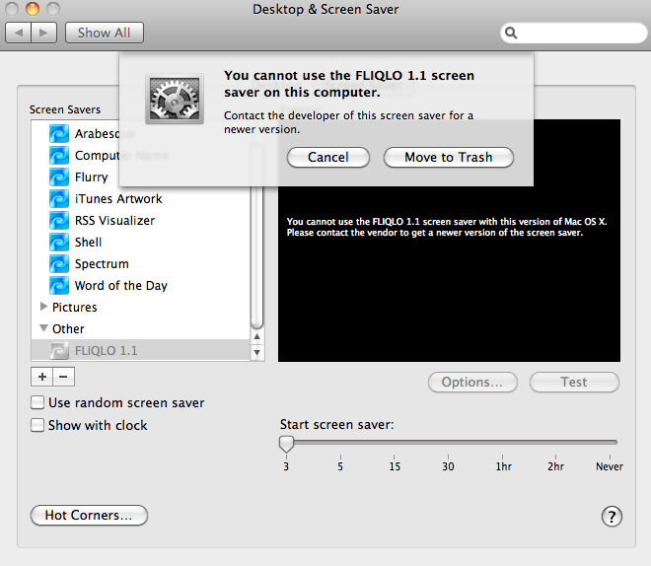Image resolution: width=651 pixels, height=566 pixels.
Task: Select the Flurry screen saver icon
Action: click(59, 177)
